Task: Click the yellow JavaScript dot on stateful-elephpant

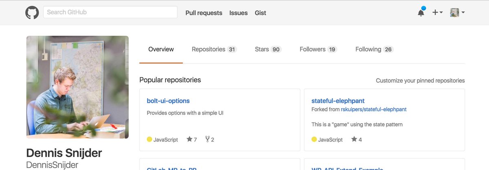Action: pyautogui.click(x=314, y=139)
